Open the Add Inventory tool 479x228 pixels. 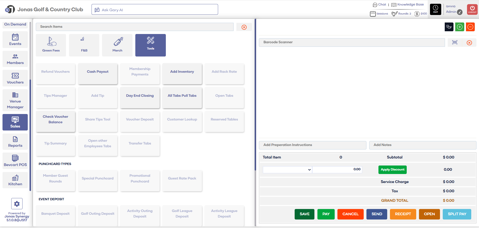[x=182, y=73]
